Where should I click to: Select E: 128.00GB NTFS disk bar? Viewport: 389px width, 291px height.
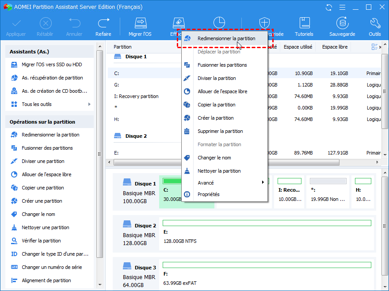(x=267, y=233)
